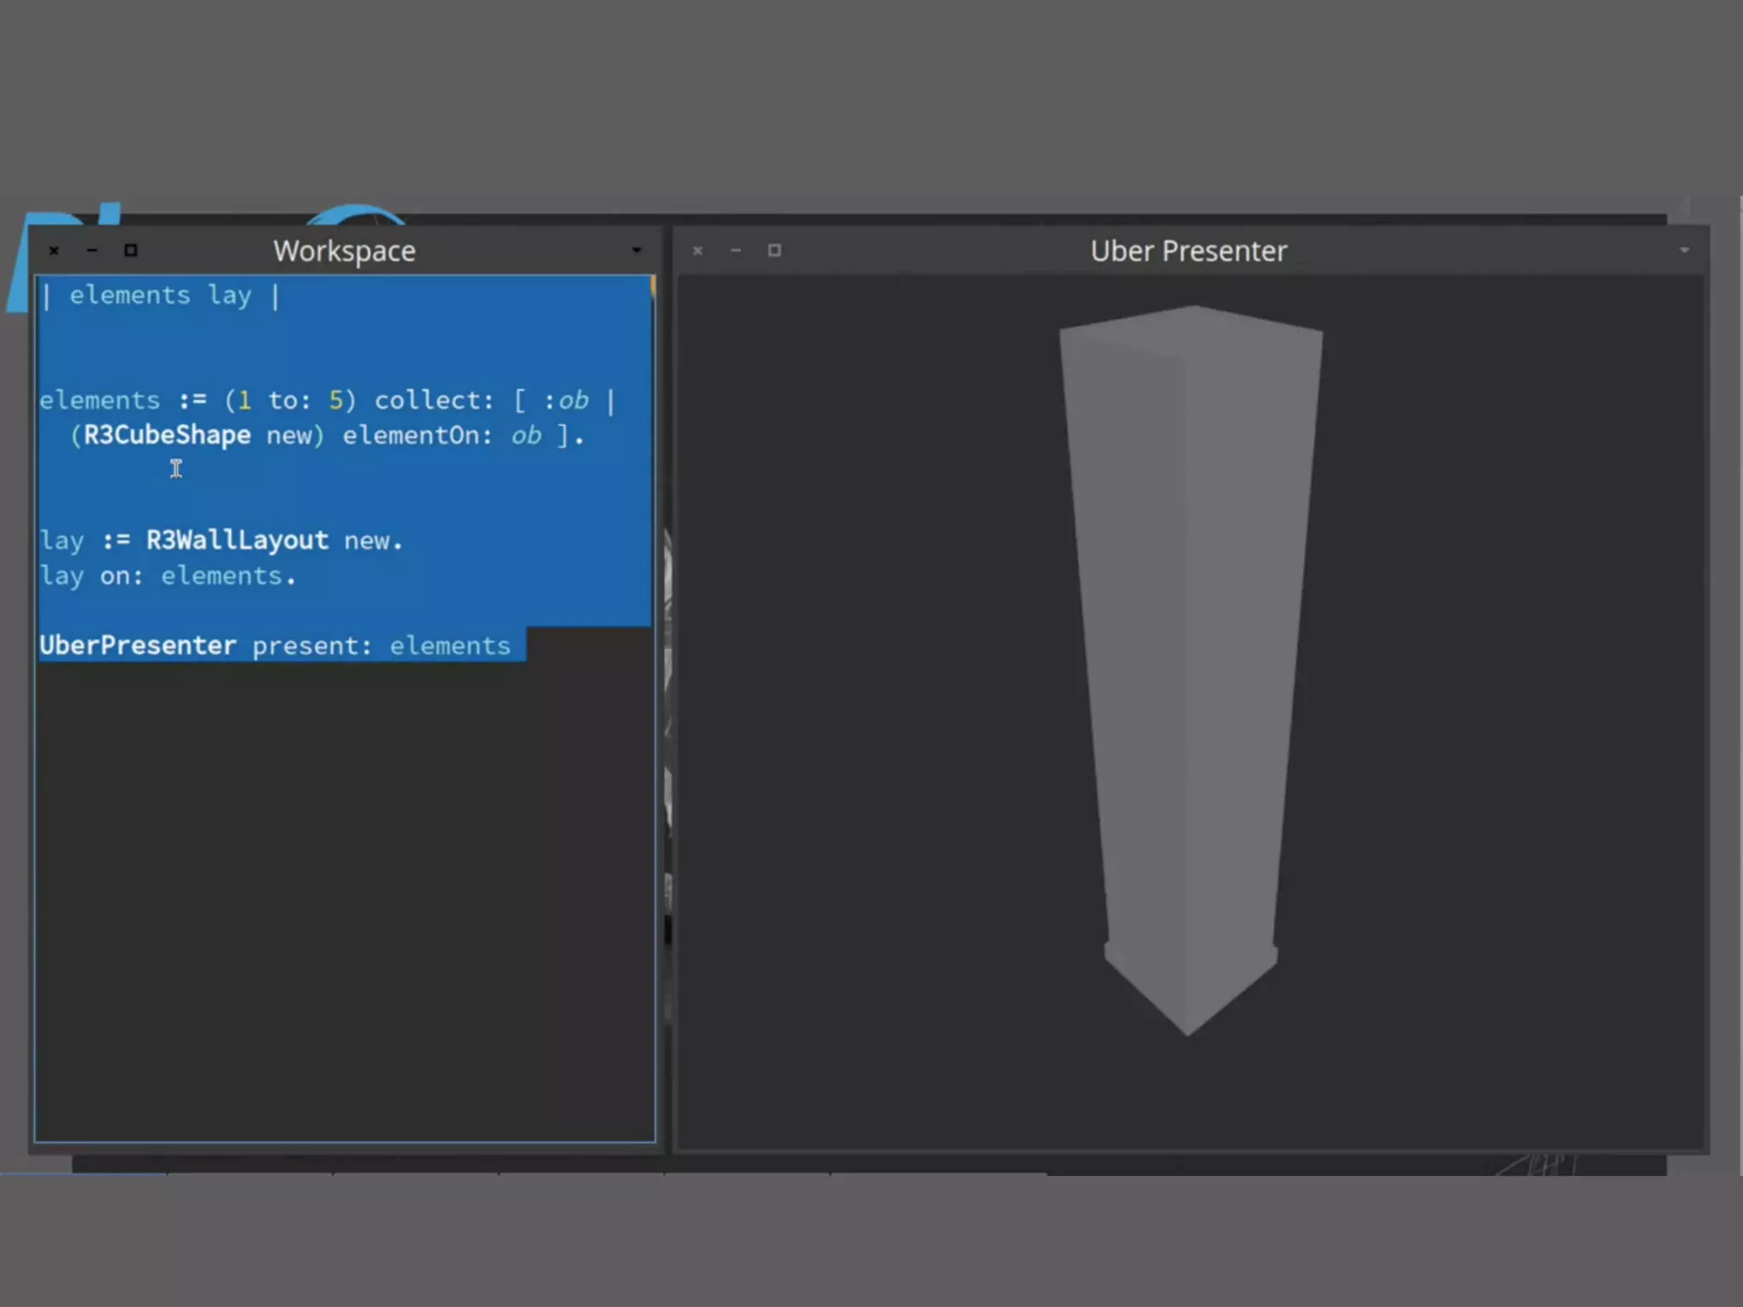
Task: Click the Uber Presenter title bar text
Action: click(x=1188, y=251)
